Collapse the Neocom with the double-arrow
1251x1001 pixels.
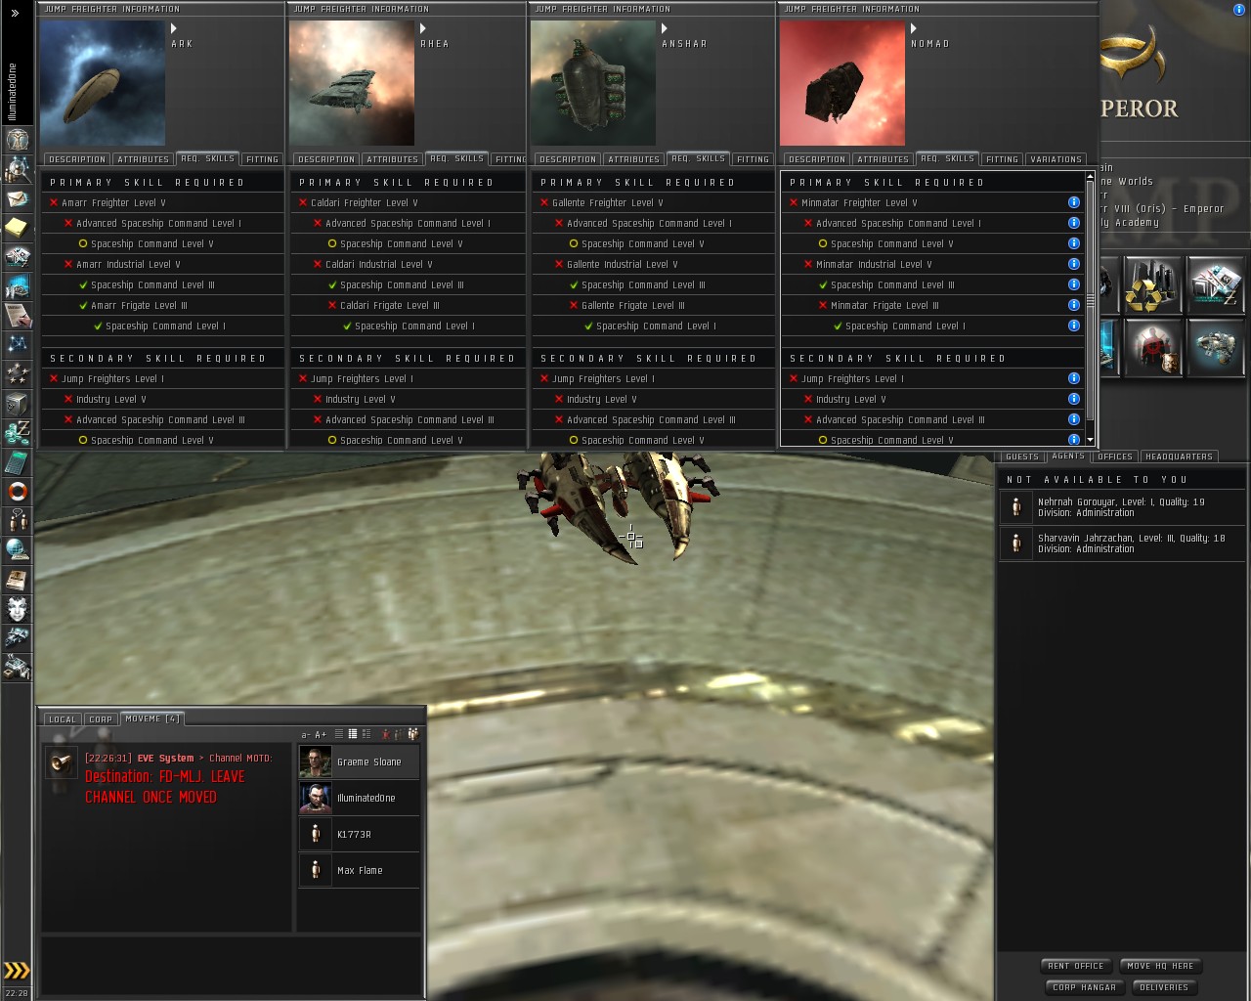tap(15, 13)
